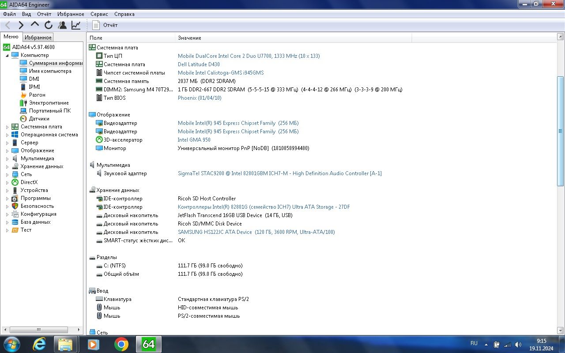This screenshot has width=565, height=353.
Task: Click the user profile toolbar icon
Action: (62, 25)
